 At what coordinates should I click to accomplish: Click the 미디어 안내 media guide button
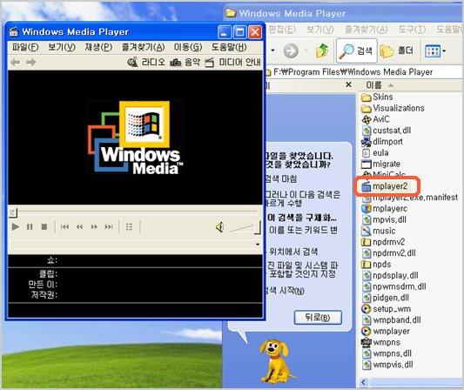[232, 62]
